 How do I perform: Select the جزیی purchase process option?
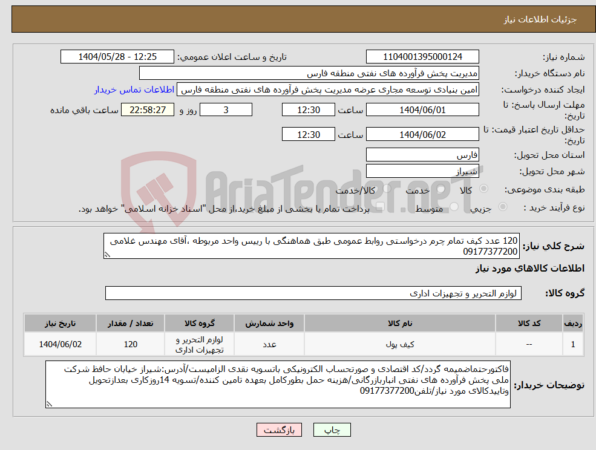click(x=502, y=207)
